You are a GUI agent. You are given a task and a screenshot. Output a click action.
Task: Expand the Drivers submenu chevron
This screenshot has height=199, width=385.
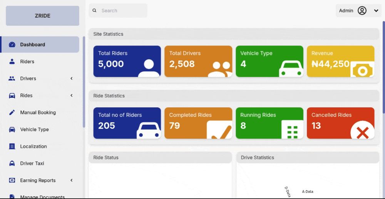pos(72,79)
